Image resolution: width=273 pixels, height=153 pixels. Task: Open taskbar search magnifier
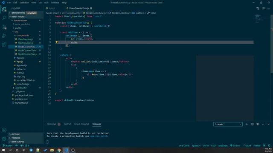[10, 150]
